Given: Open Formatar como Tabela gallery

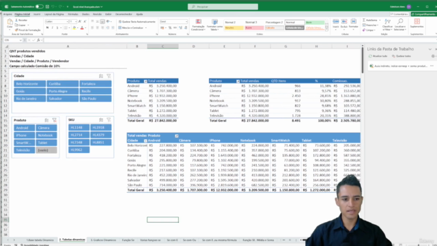Looking at the screenshot, I should click(214, 25).
